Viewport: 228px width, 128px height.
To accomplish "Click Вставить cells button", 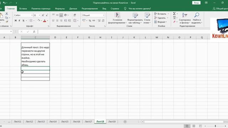I will tap(161, 14).
